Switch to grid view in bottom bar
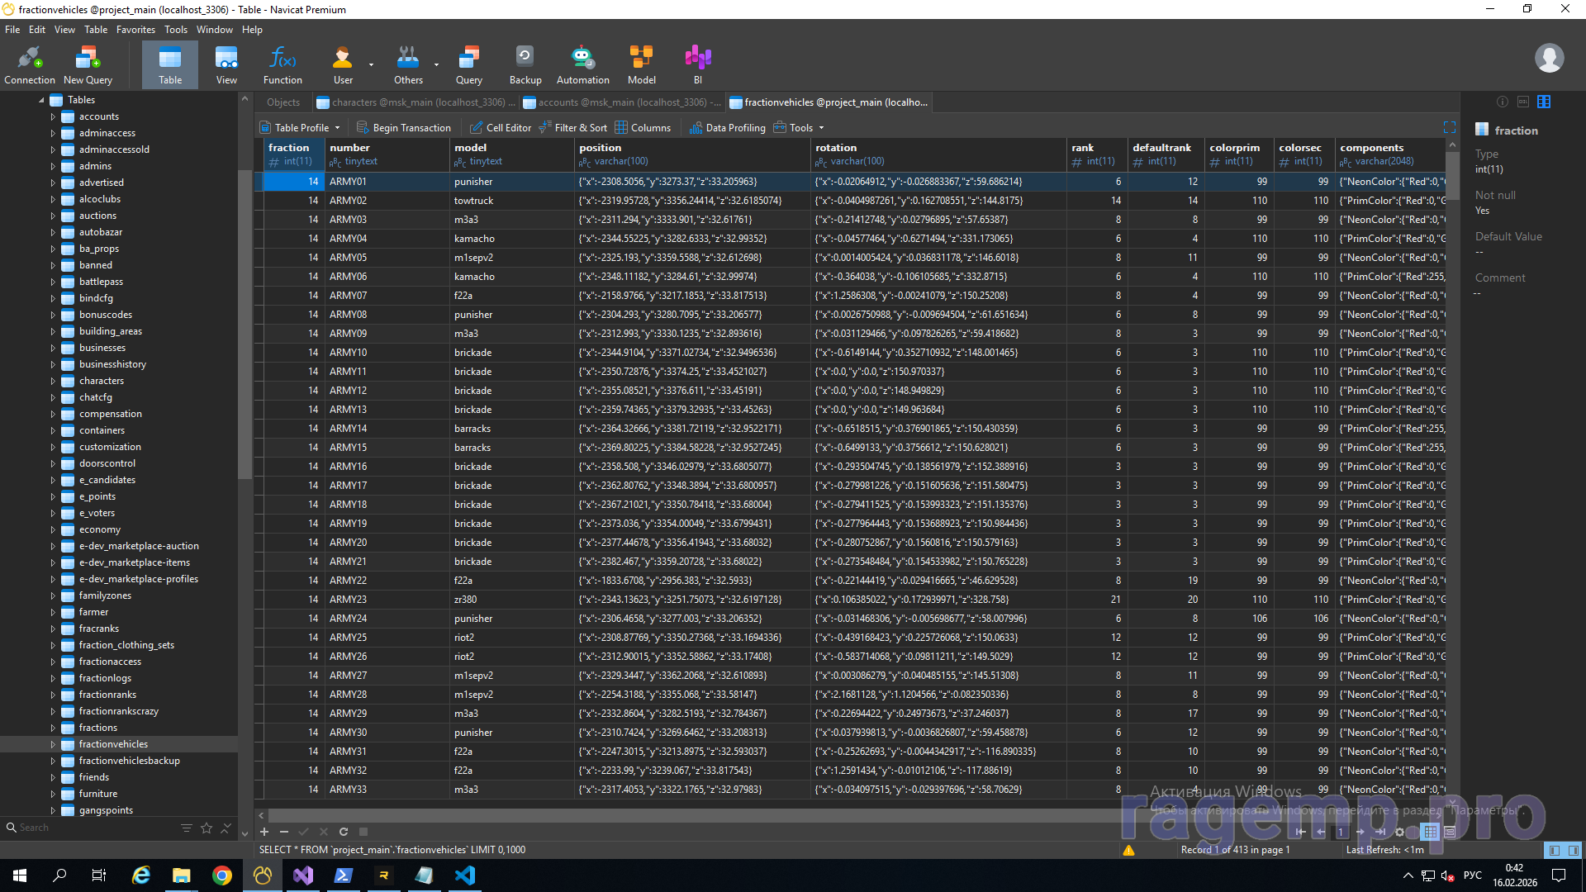This screenshot has width=1586, height=892. click(x=1431, y=832)
